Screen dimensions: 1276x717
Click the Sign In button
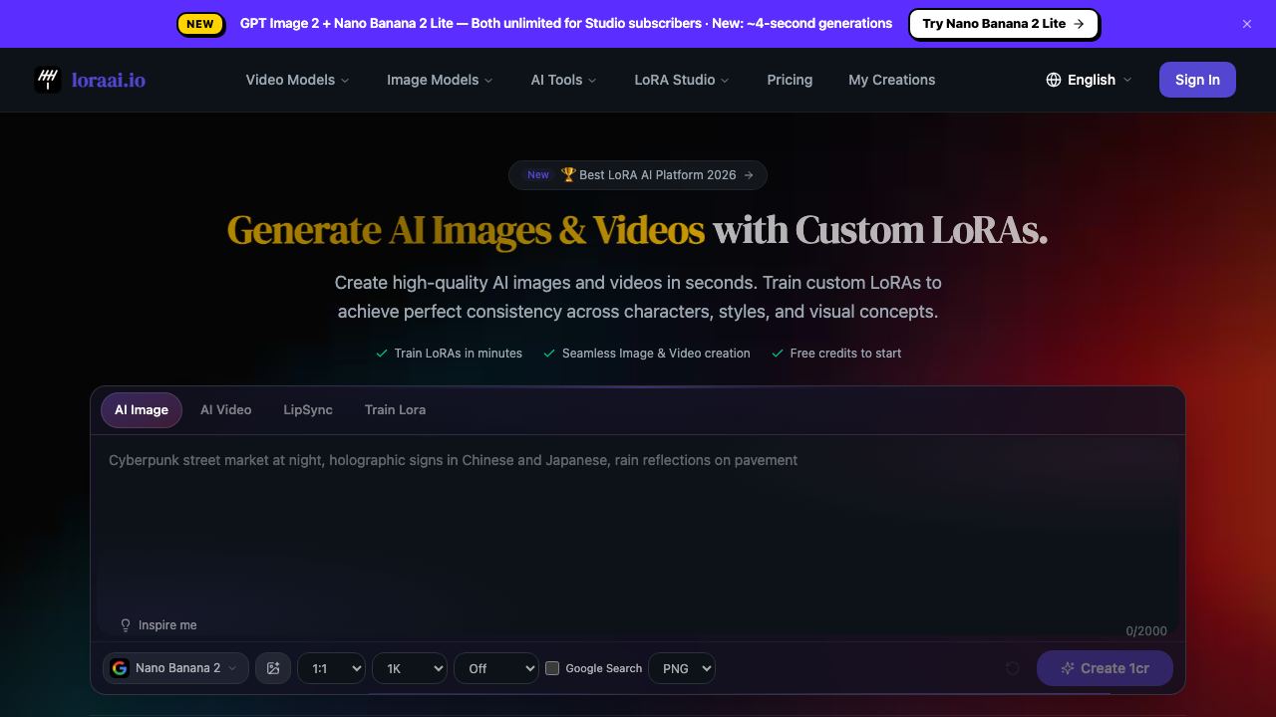[1197, 80]
